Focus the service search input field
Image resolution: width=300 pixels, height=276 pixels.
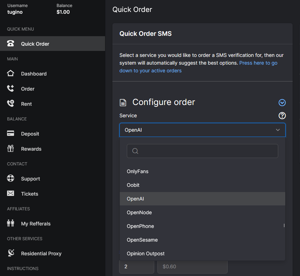(x=207, y=151)
